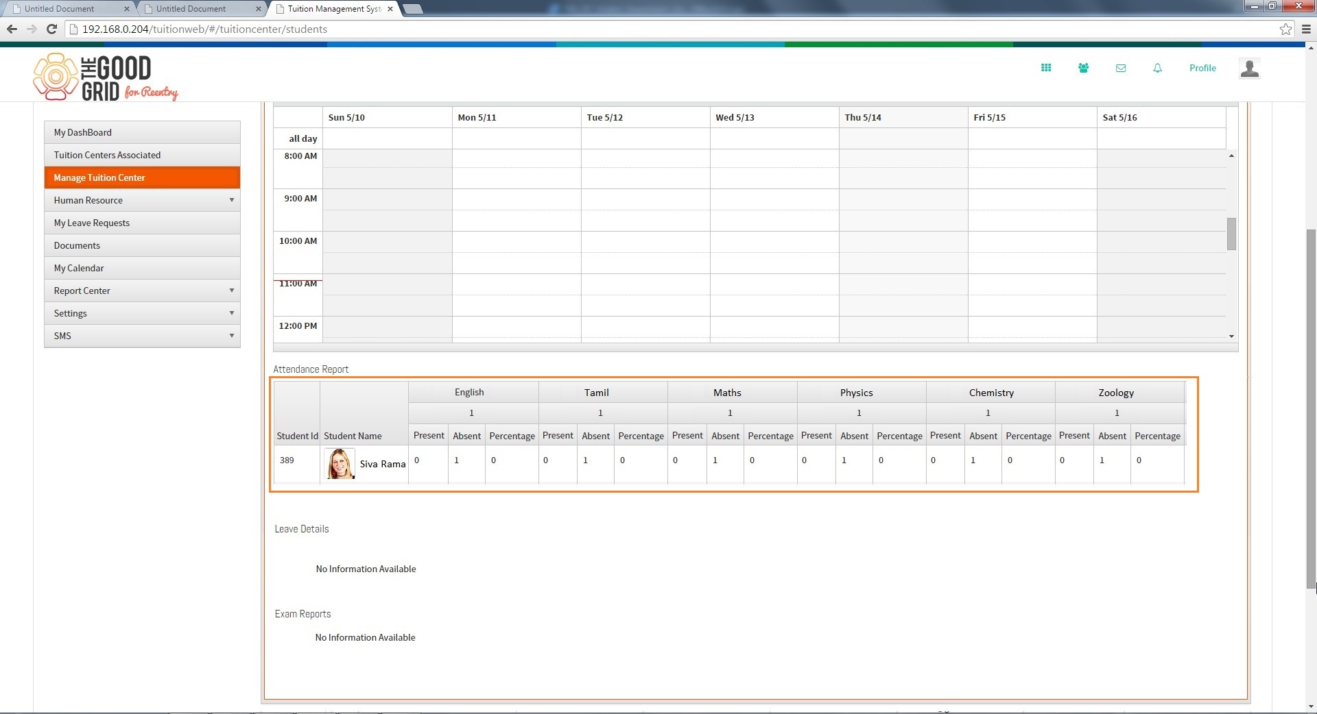Expand the SMS dropdown arrow
Screen dimensions: 1317x714
pyautogui.click(x=232, y=336)
